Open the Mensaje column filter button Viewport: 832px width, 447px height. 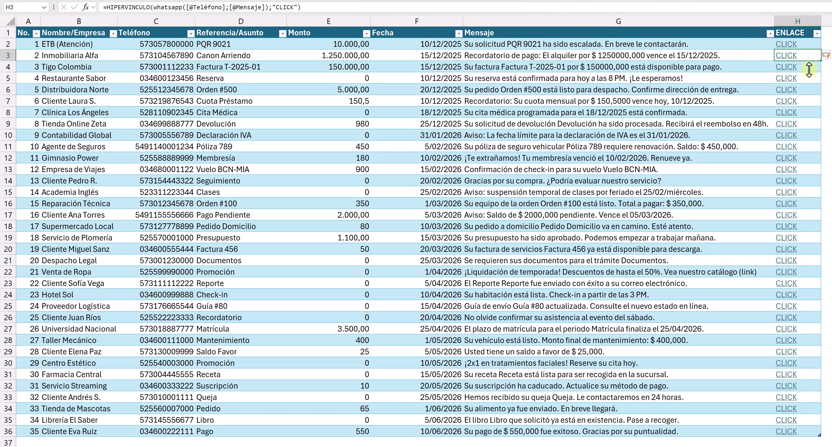coord(770,33)
